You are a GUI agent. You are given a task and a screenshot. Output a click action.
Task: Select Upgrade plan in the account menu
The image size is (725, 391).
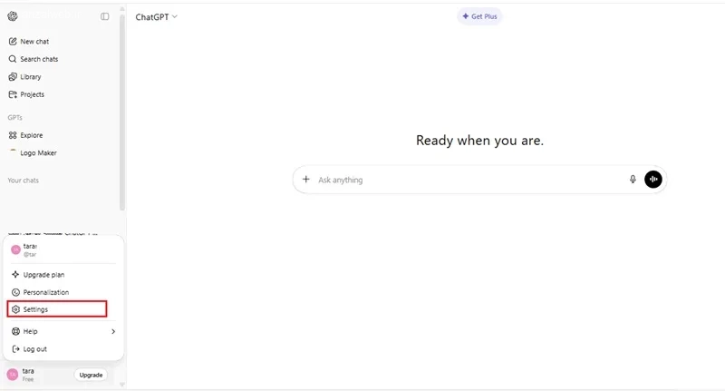[63, 274]
